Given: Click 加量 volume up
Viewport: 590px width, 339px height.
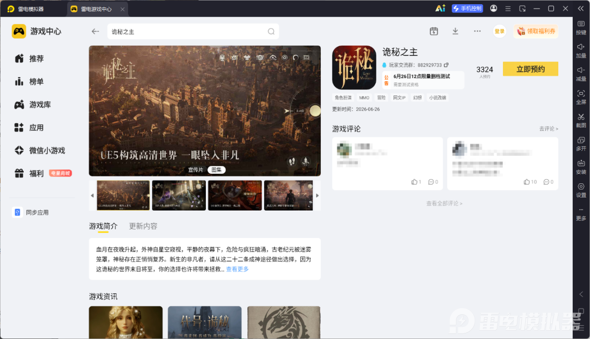Looking at the screenshot, I should [x=581, y=51].
